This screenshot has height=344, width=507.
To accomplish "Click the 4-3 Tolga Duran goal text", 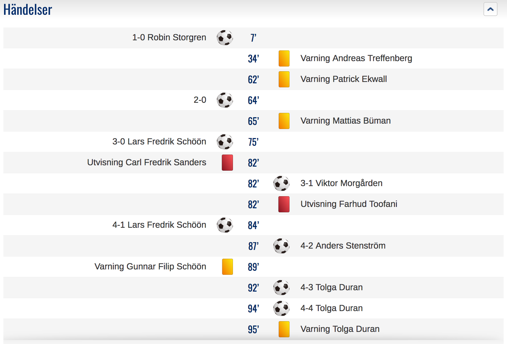I will [331, 287].
